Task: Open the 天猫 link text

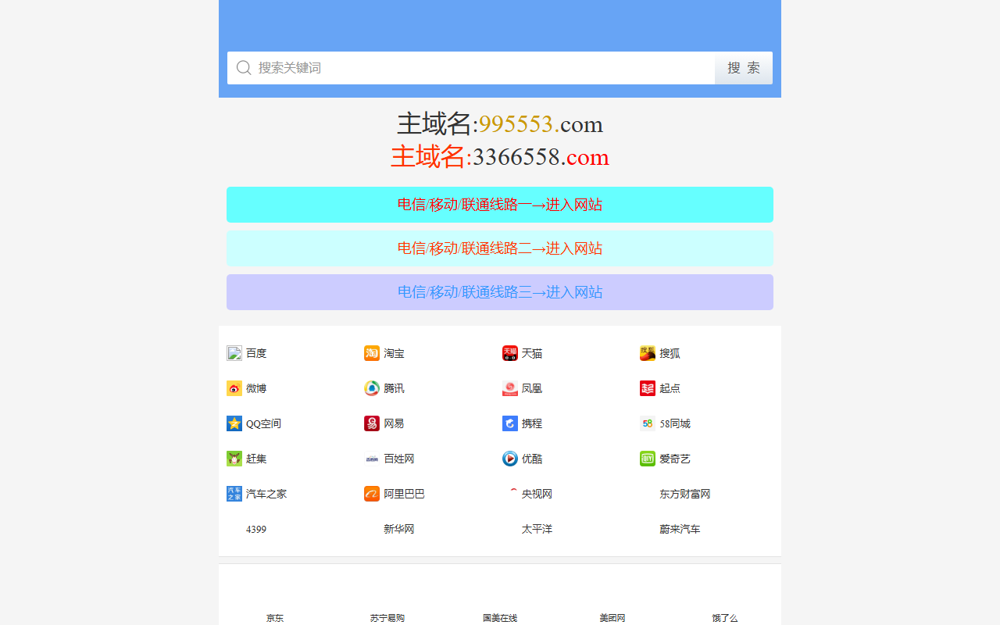Action: point(532,353)
